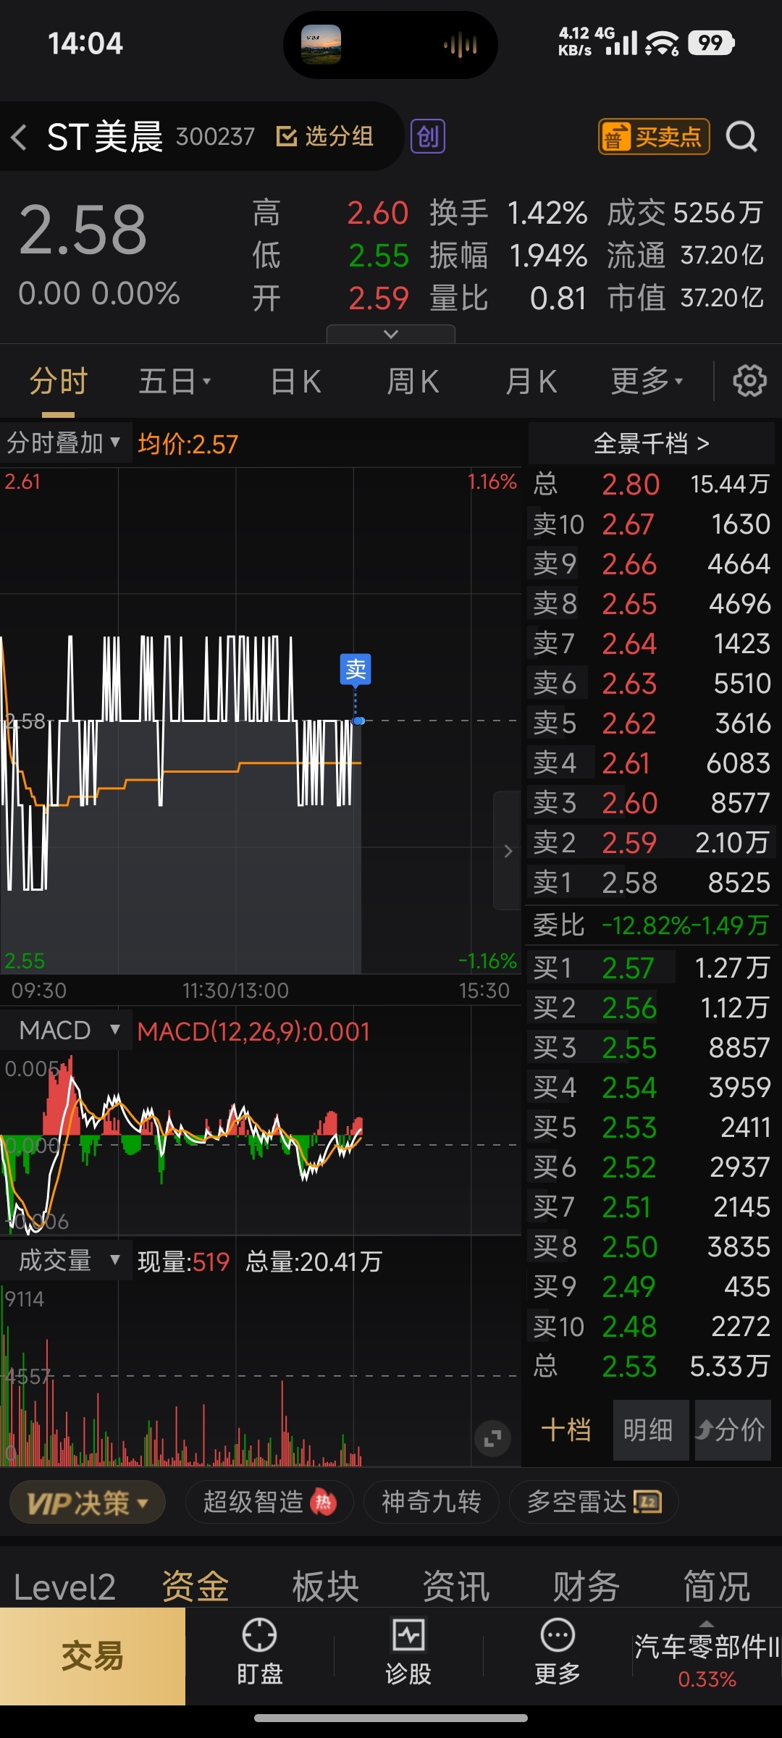Expand the chart with fullscreen icon
This screenshot has width=782, height=1738.
(492, 1438)
